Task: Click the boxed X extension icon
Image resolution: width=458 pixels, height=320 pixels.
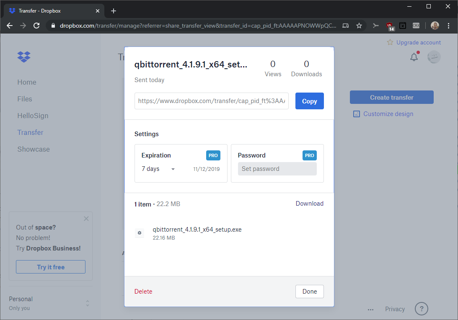Action: tap(403, 26)
